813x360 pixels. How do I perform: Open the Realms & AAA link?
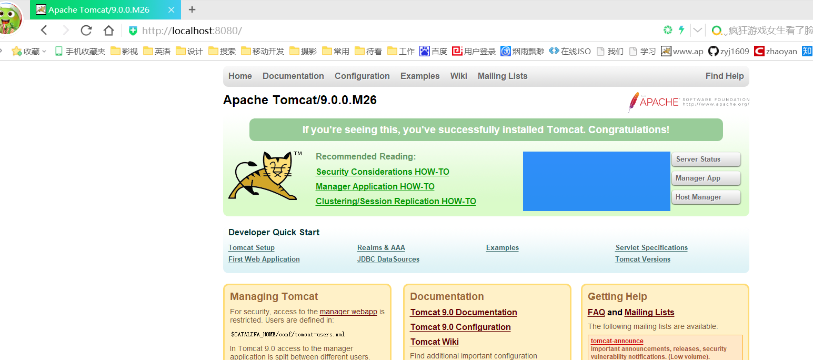(381, 247)
